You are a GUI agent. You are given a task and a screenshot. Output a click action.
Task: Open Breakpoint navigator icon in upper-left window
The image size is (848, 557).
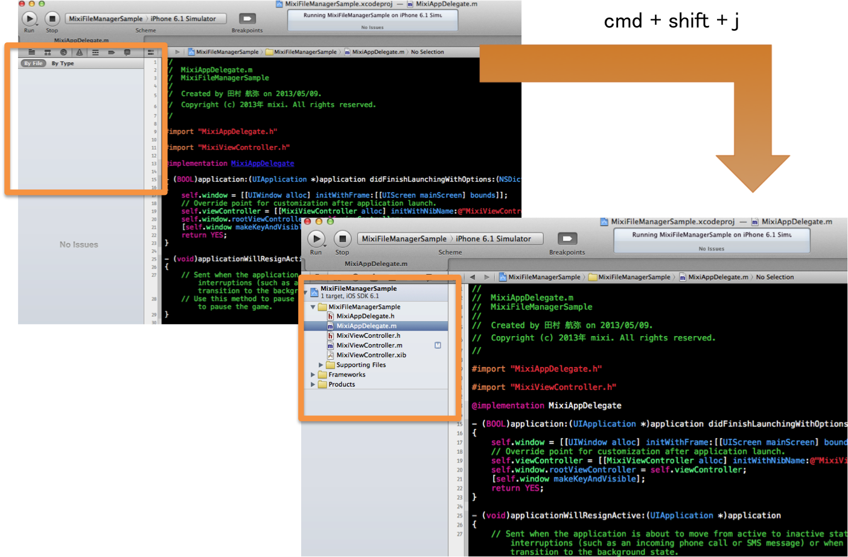tap(111, 53)
